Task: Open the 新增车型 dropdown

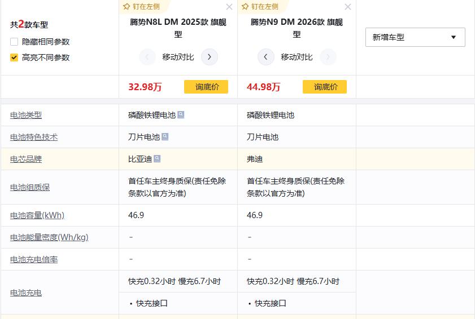Action: [415, 37]
